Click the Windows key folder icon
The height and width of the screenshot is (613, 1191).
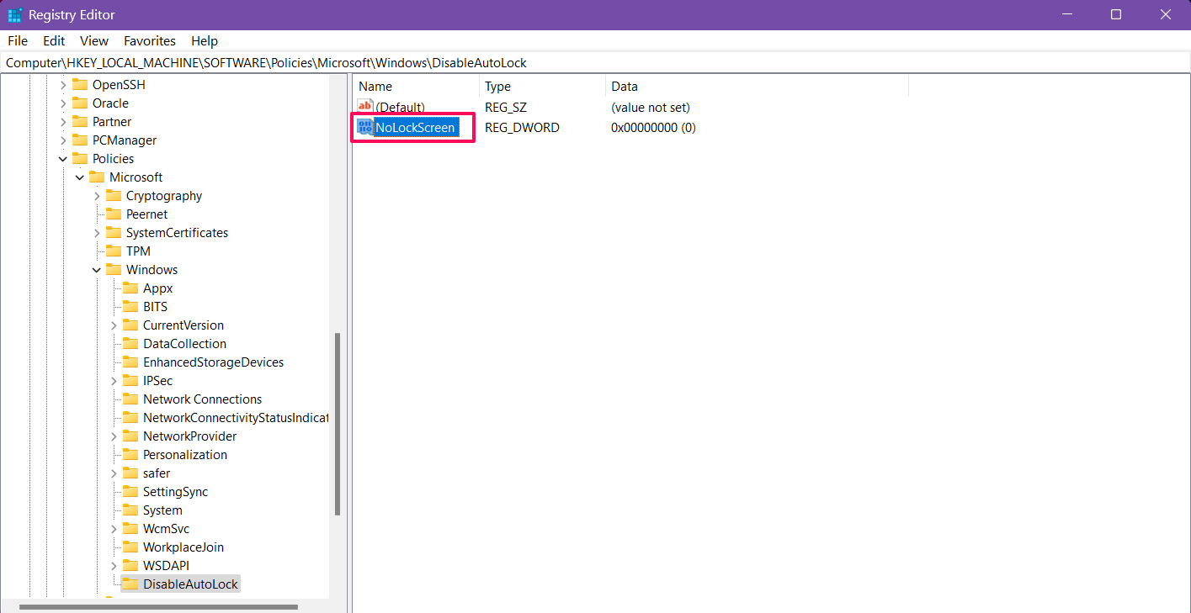(114, 269)
